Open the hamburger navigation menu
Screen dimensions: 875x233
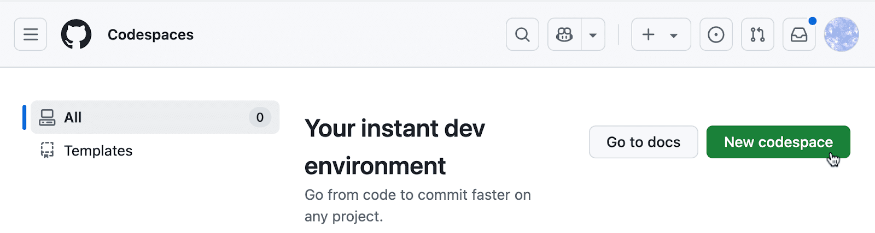tap(31, 34)
